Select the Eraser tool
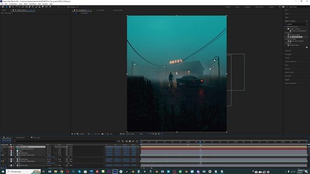This screenshot has height=174, width=310. pyautogui.click(x=43, y=7)
